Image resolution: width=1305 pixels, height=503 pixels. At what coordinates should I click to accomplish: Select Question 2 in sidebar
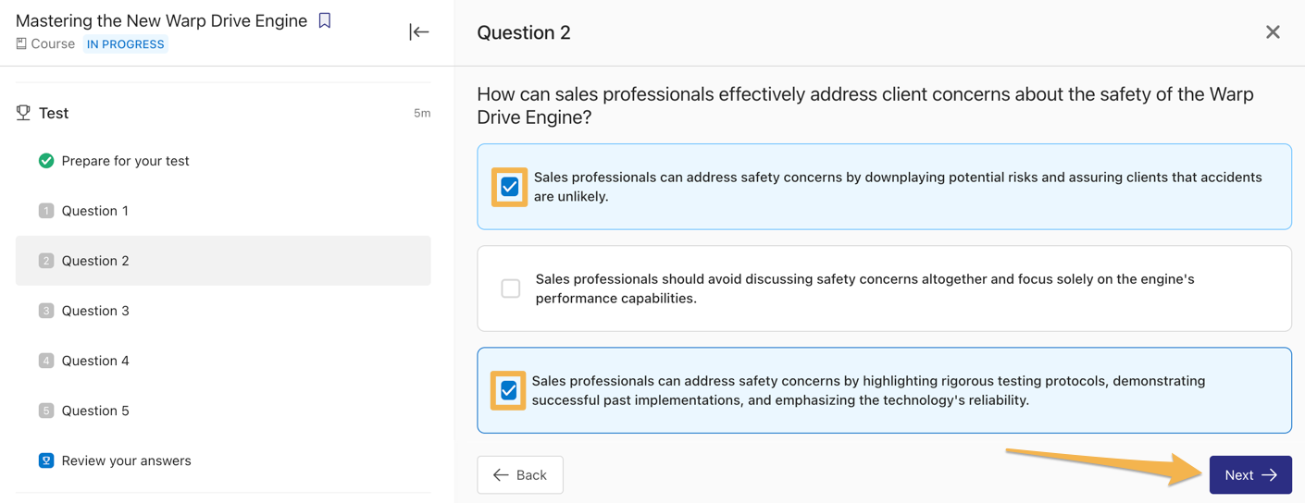point(223,261)
